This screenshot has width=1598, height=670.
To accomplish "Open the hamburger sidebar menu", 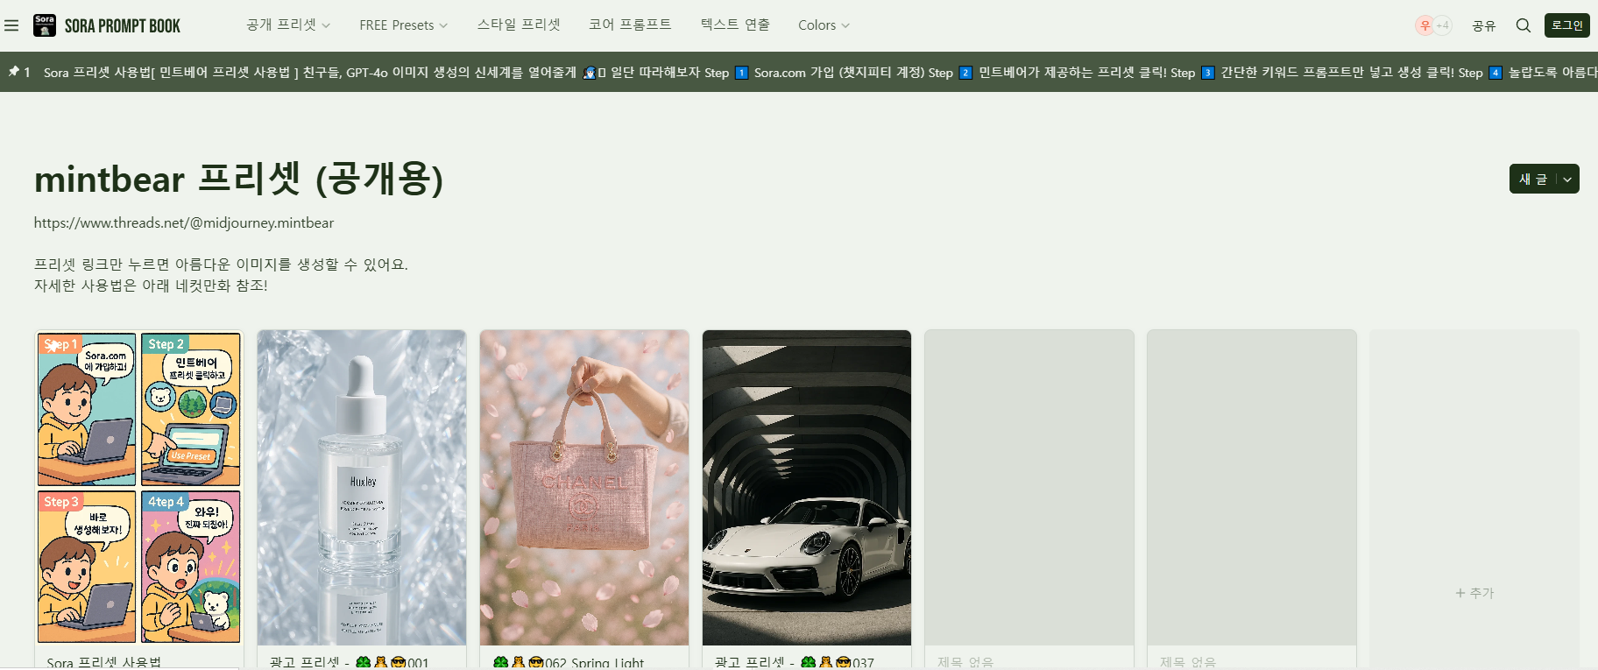I will [x=11, y=25].
